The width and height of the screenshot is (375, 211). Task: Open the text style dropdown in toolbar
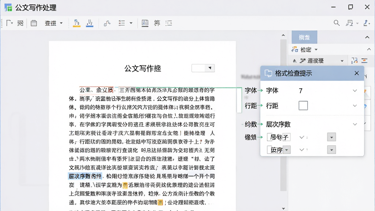[61, 23]
